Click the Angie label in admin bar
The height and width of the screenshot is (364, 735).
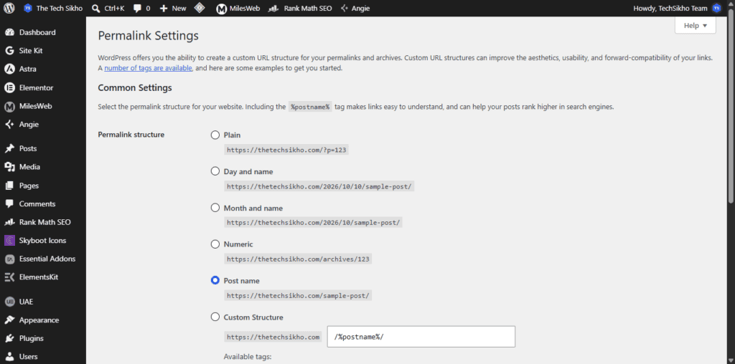click(360, 8)
